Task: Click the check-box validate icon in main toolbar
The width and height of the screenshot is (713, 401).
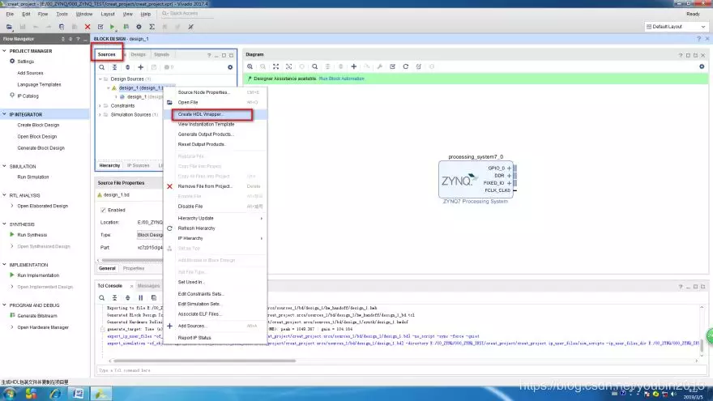Action: (100, 27)
